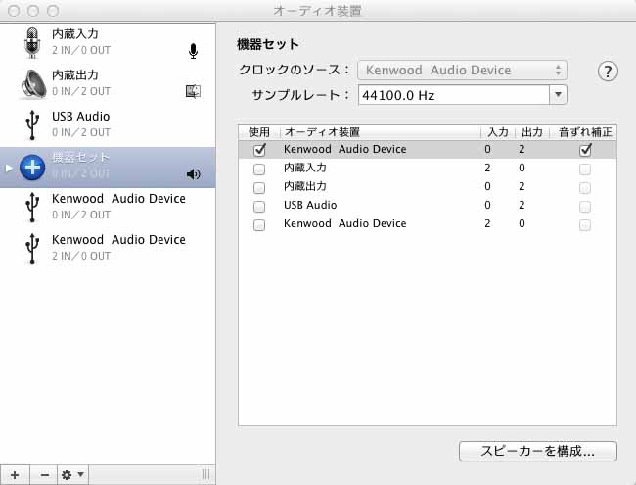Click the sidebar resize grip handle
The image size is (636, 485).
206,474
